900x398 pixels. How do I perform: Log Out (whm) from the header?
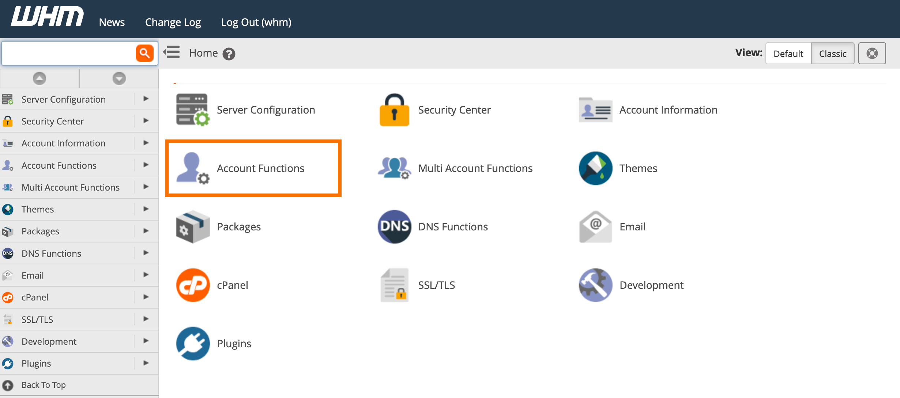point(256,22)
